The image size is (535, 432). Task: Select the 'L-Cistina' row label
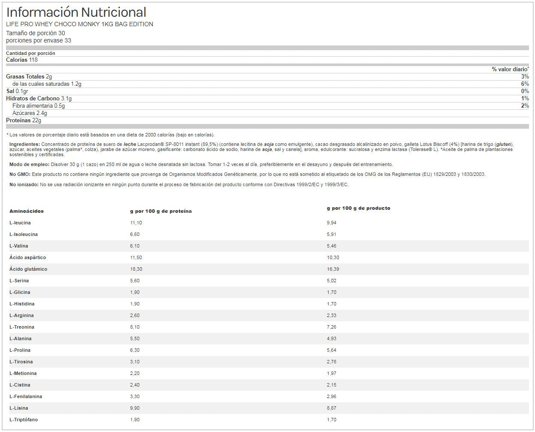pos(20,385)
